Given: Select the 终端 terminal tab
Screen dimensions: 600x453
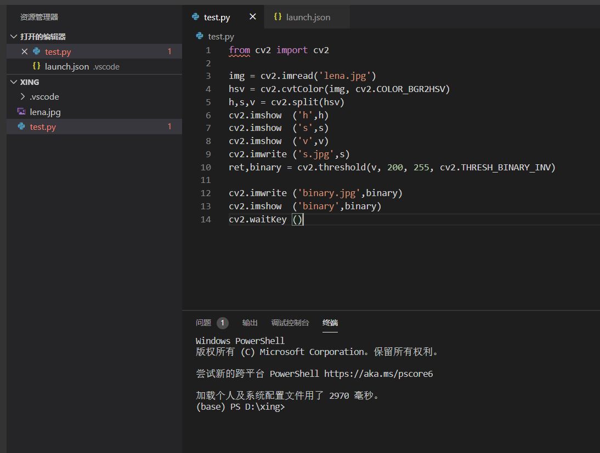Looking at the screenshot, I should pos(330,323).
